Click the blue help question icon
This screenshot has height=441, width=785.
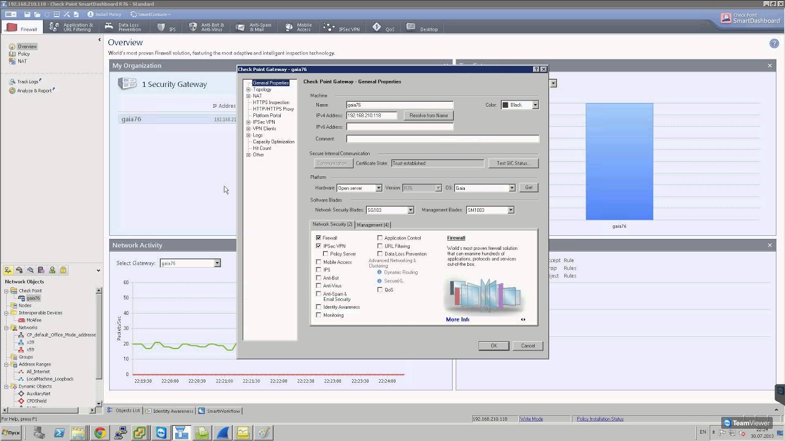[774, 43]
